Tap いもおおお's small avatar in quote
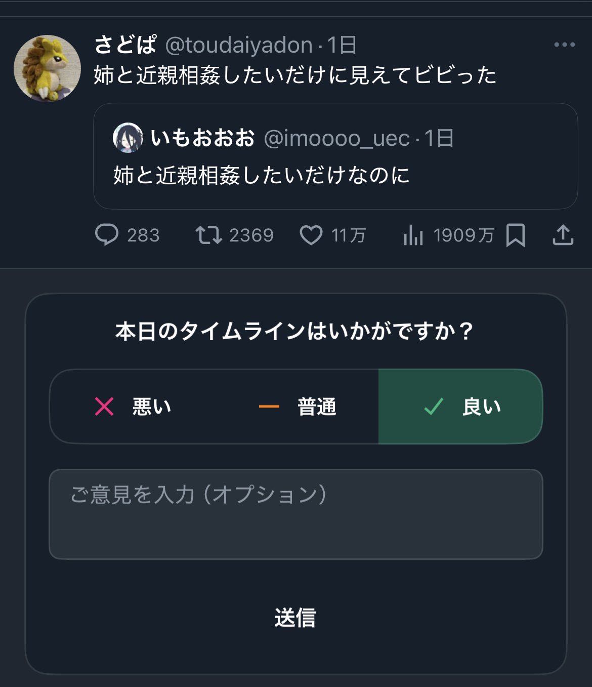 coord(128,138)
